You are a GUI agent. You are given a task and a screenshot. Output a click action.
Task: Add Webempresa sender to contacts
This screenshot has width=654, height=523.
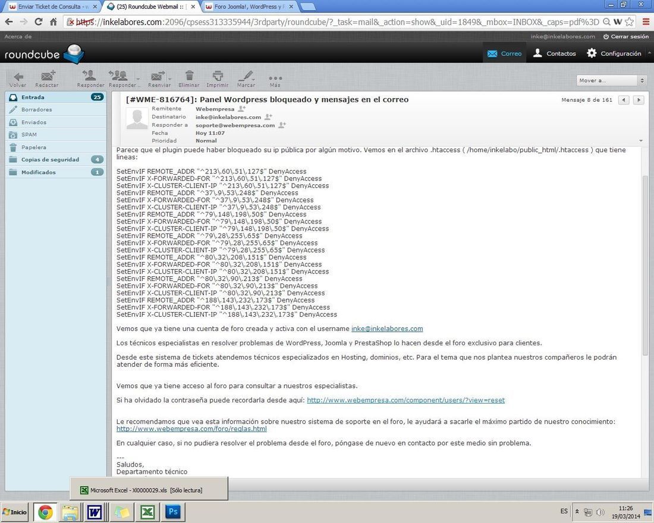click(x=241, y=109)
